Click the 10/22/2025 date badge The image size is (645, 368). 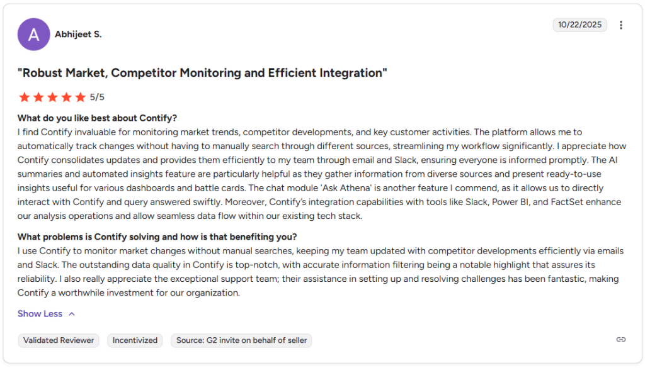point(579,25)
